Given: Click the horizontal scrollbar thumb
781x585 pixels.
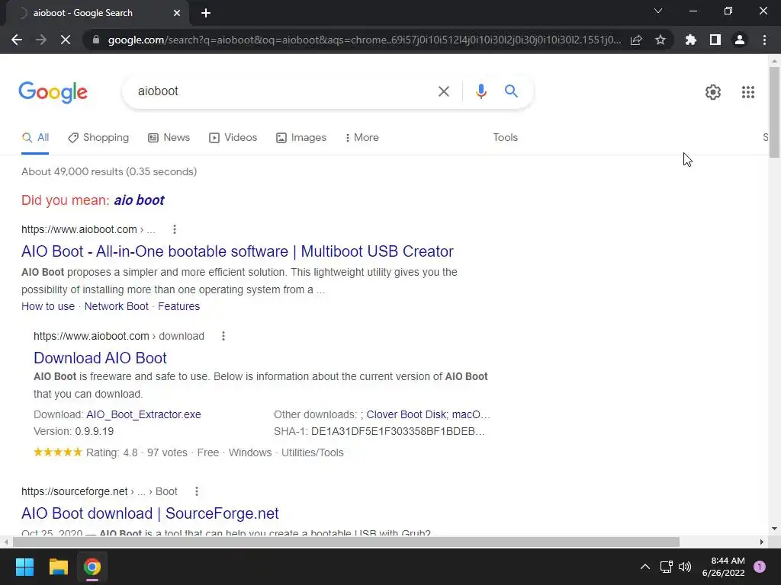Looking at the screenshot, I should 346,542.
